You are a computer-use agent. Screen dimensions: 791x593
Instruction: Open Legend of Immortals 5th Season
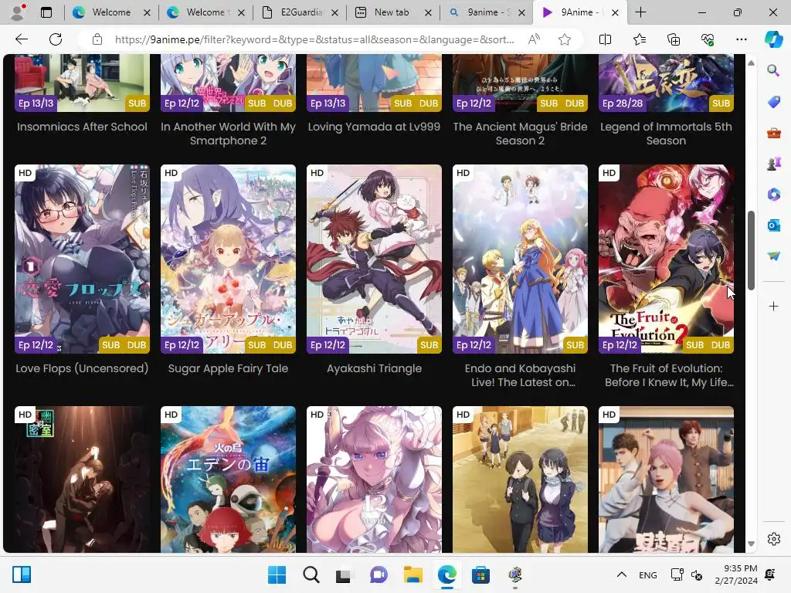point(666,134)
